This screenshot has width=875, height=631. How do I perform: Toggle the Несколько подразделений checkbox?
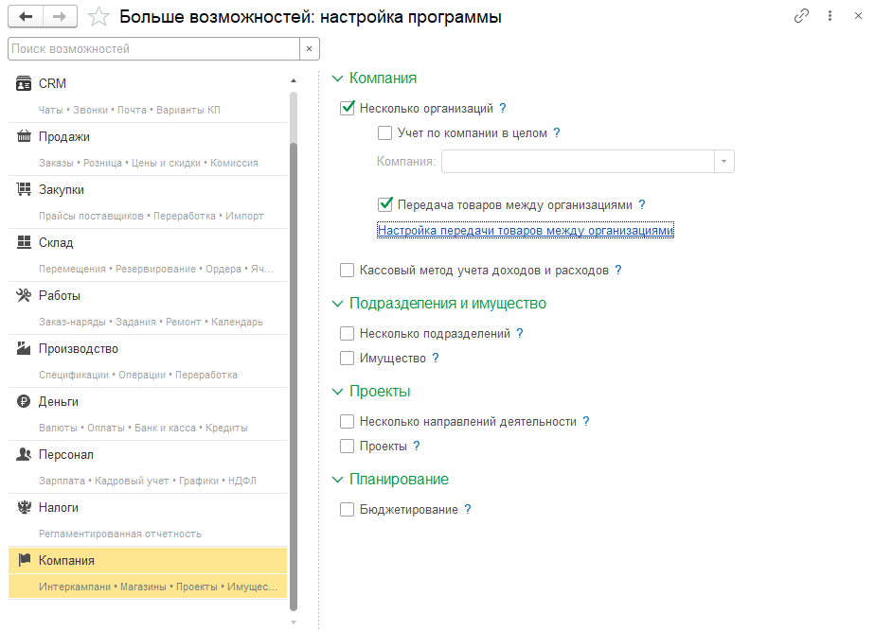click(348, 334)
